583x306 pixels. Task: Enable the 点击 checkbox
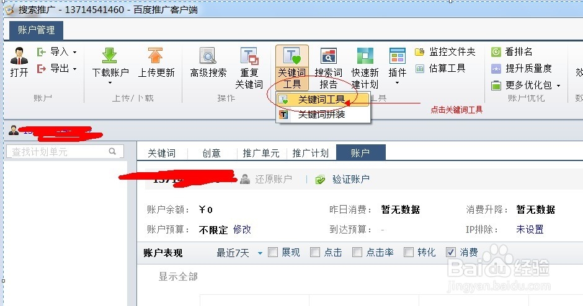click(x=315, y=253)
